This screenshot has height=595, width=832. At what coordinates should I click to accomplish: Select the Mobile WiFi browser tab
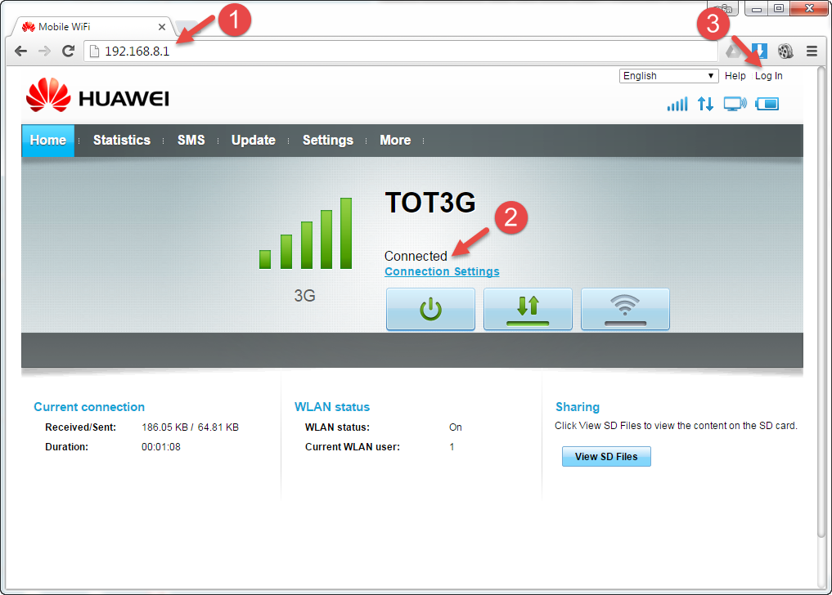tap(93, 26)
